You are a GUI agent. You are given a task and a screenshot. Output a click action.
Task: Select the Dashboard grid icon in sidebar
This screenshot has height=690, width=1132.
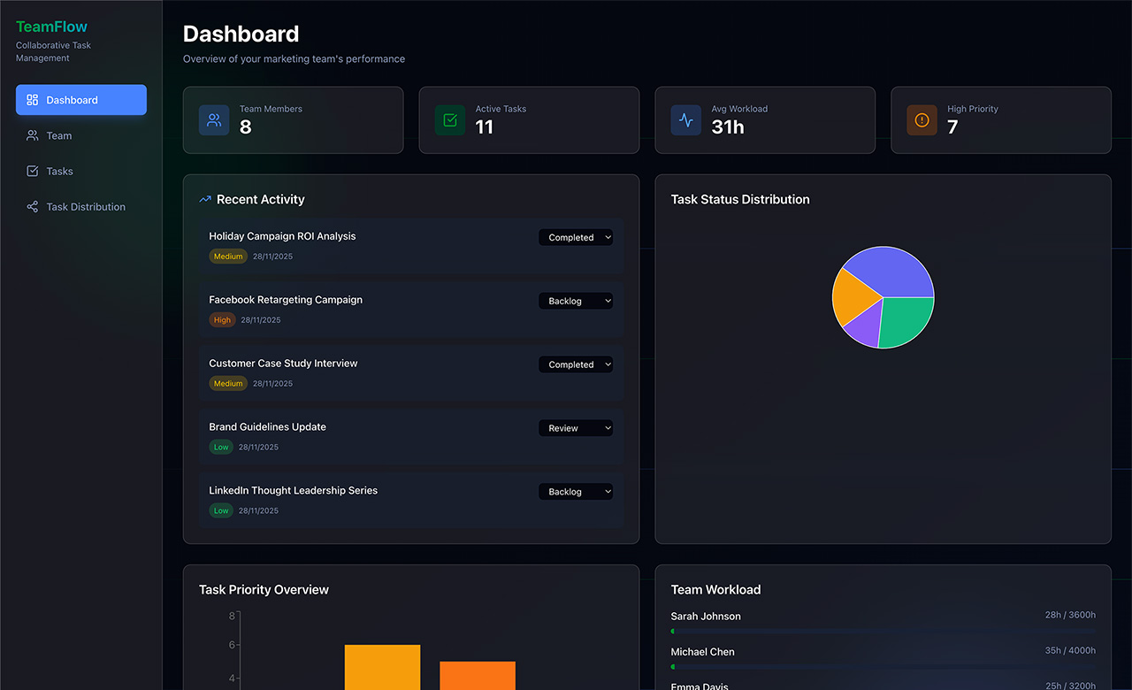click(32, 100)
